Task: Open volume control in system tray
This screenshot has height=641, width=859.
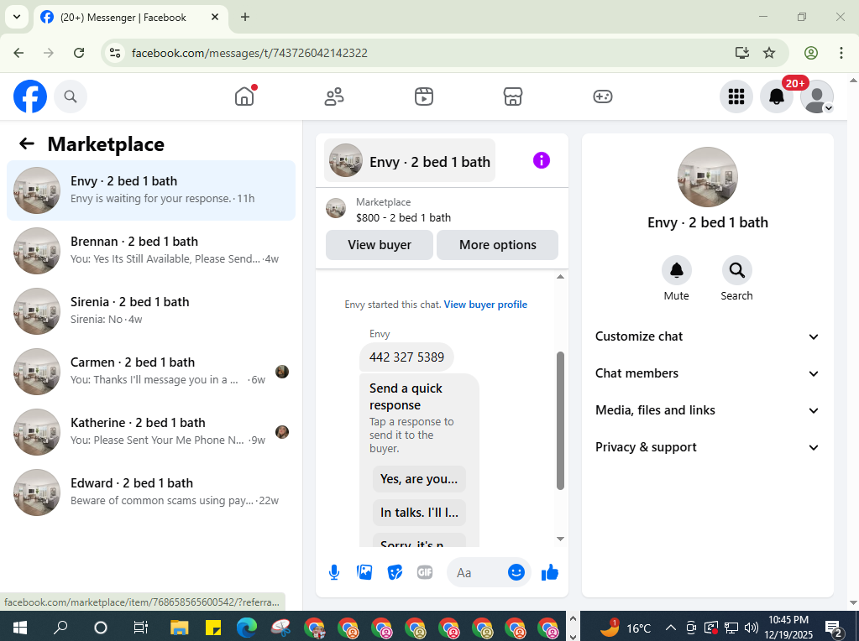Action: pos(752,628)
